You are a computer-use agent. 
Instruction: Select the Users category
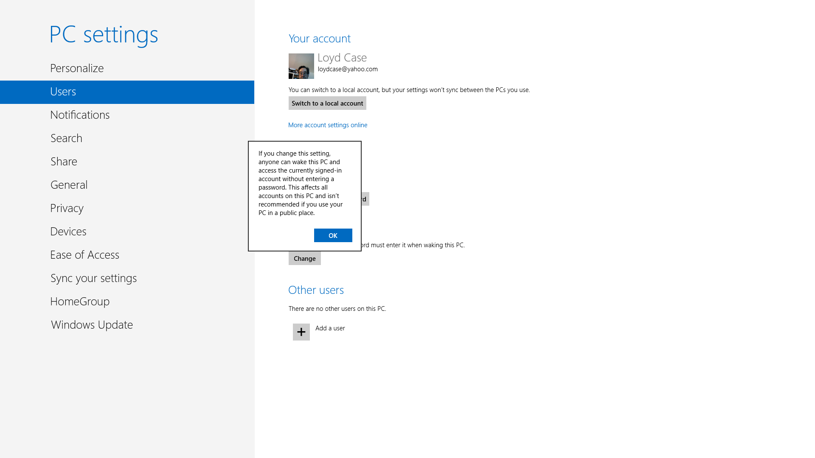63,92
